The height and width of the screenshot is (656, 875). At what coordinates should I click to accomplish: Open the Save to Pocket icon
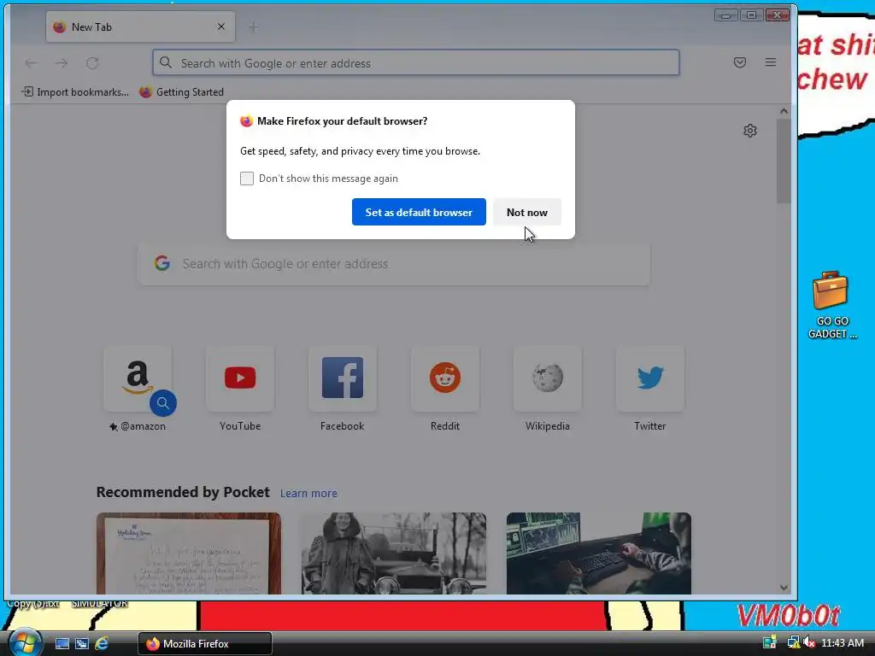tap(739, 62)
